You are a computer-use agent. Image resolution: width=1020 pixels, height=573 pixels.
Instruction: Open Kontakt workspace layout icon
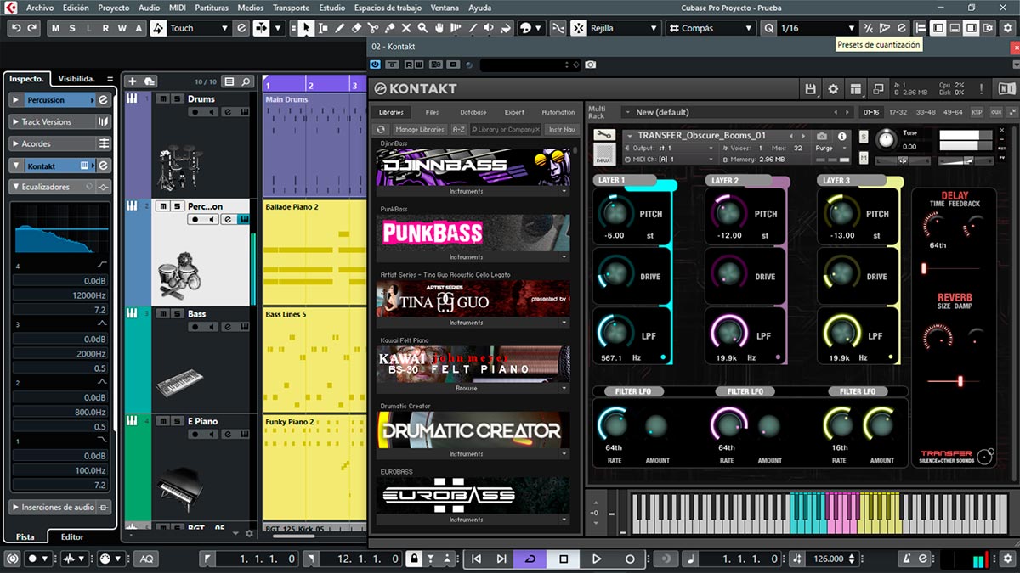855,88
